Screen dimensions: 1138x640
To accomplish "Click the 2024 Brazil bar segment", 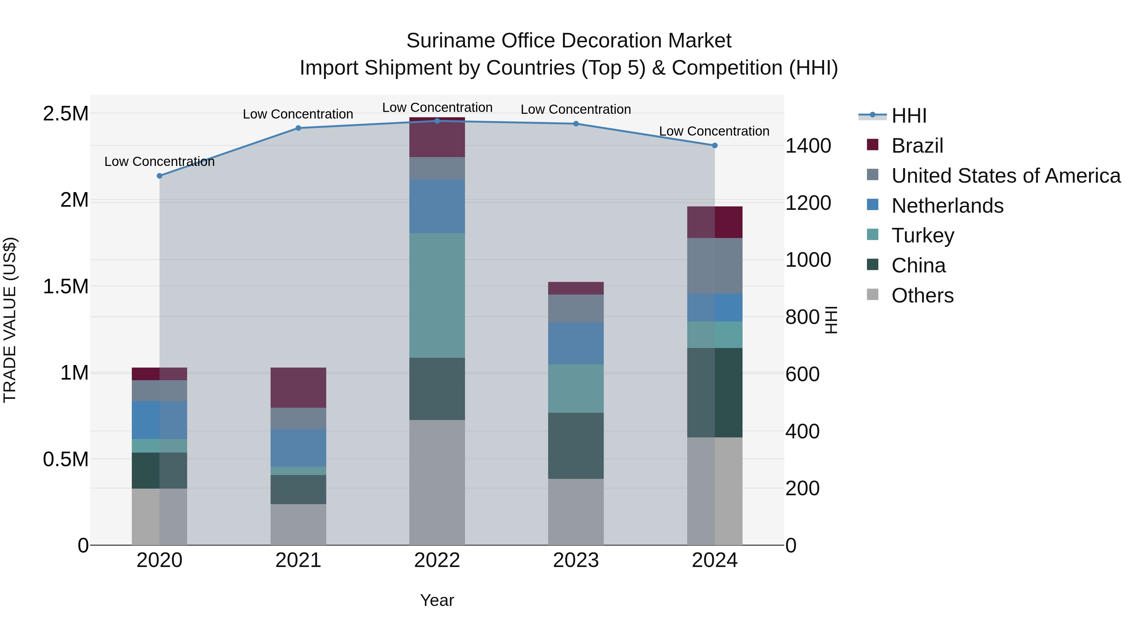I will pos(715,222).
